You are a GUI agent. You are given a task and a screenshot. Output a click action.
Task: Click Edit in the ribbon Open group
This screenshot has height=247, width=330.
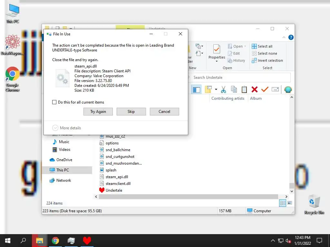[x=234, y=53]
